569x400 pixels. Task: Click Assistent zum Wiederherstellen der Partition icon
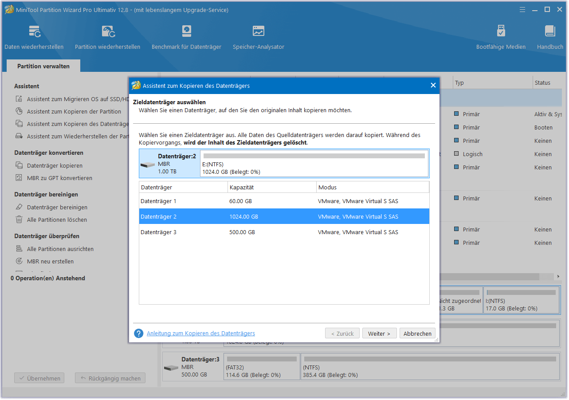(19, 136)
